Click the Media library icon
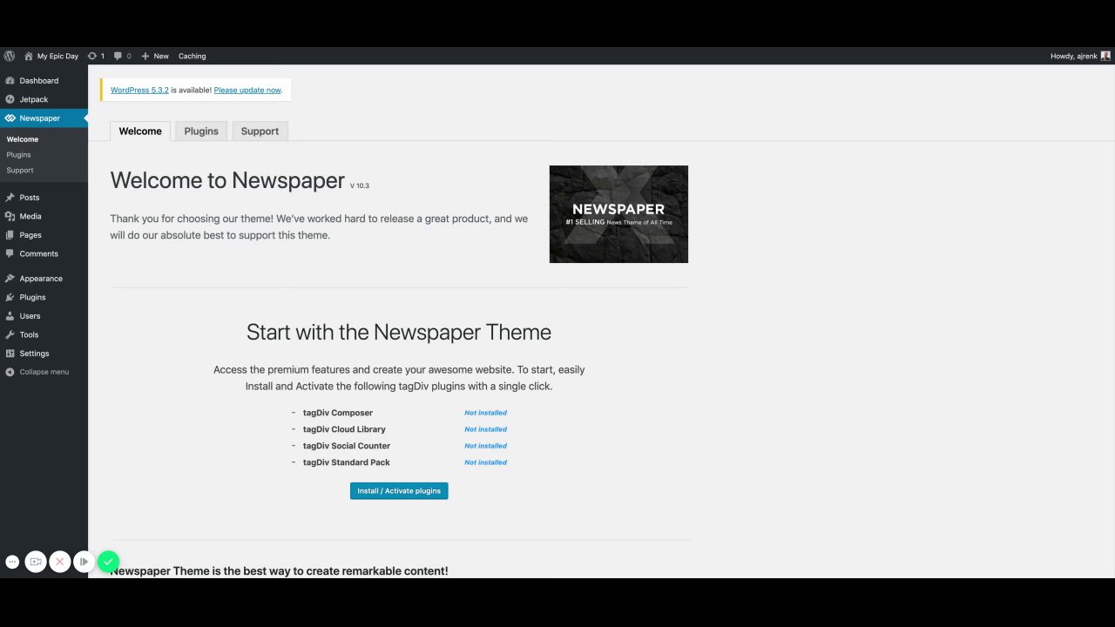1115x627 pixels. click(10, 216)
